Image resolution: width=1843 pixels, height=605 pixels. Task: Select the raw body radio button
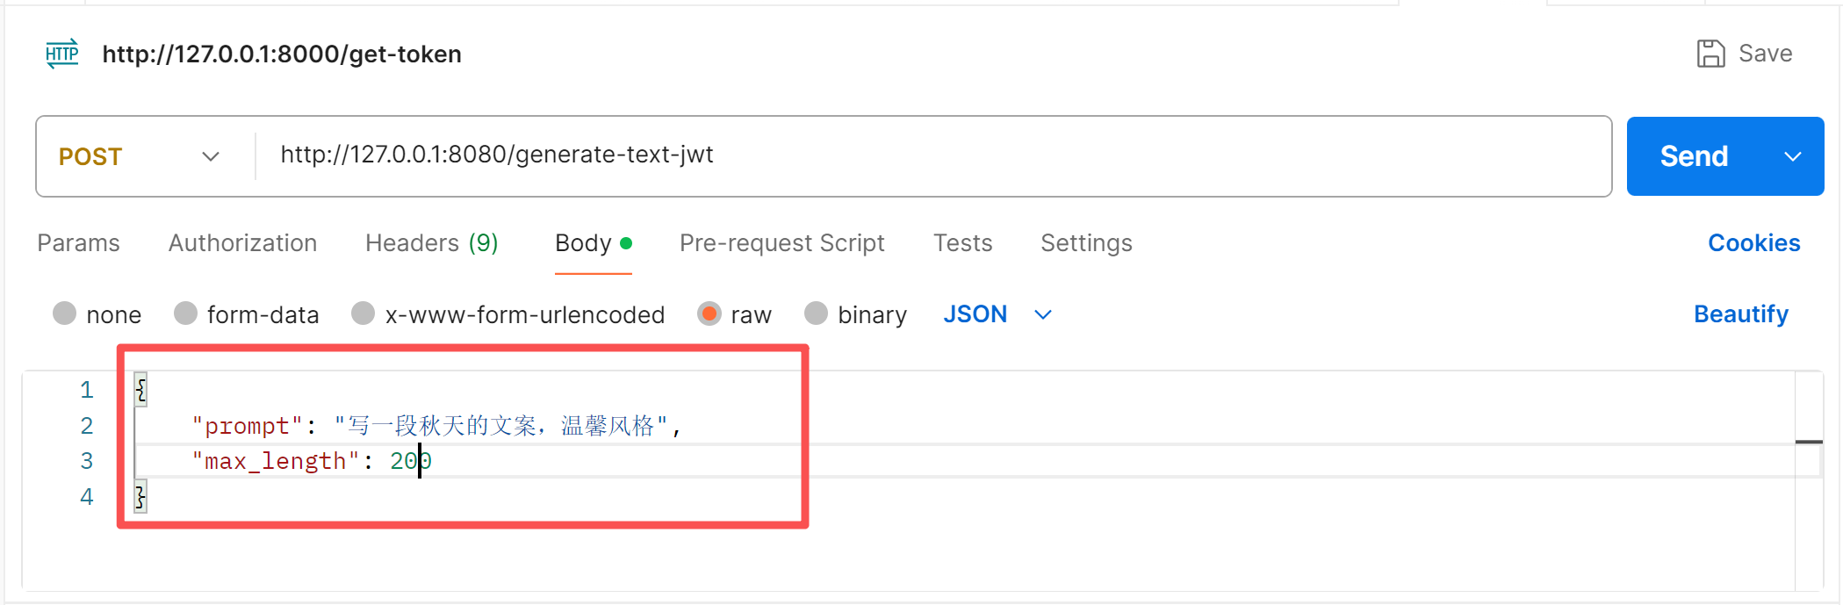tap(709, 313)
